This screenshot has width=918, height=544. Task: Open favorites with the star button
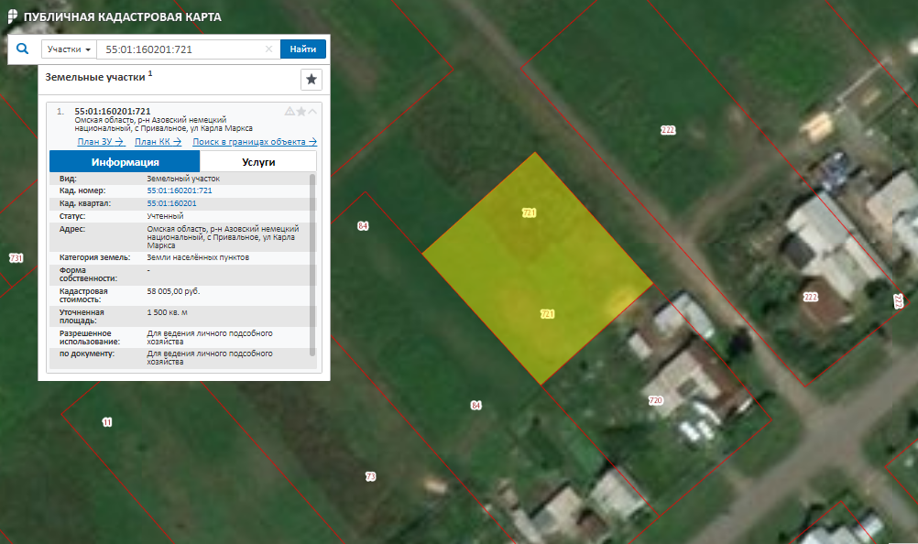tap(311, 80)
